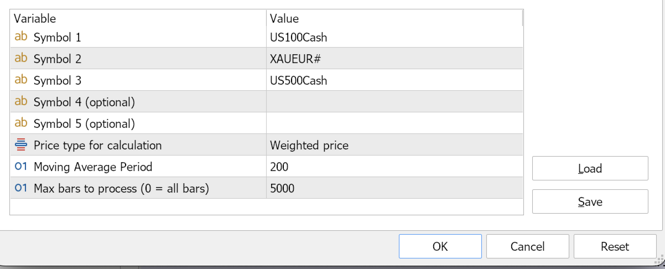Click the 'ab' icon for Symbol 4 (optional)

21,102
